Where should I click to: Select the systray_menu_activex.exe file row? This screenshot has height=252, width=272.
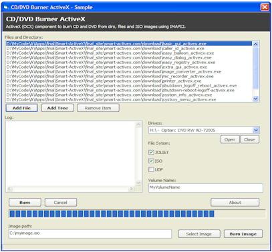(x=129, y=99)
